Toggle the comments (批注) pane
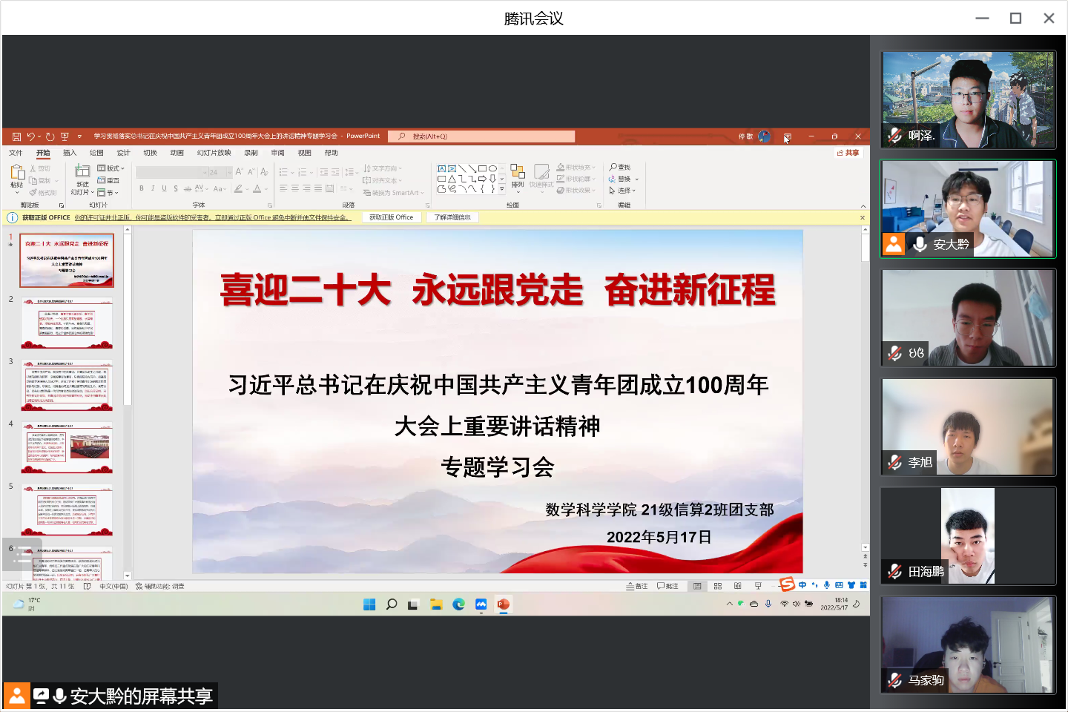 667,586
